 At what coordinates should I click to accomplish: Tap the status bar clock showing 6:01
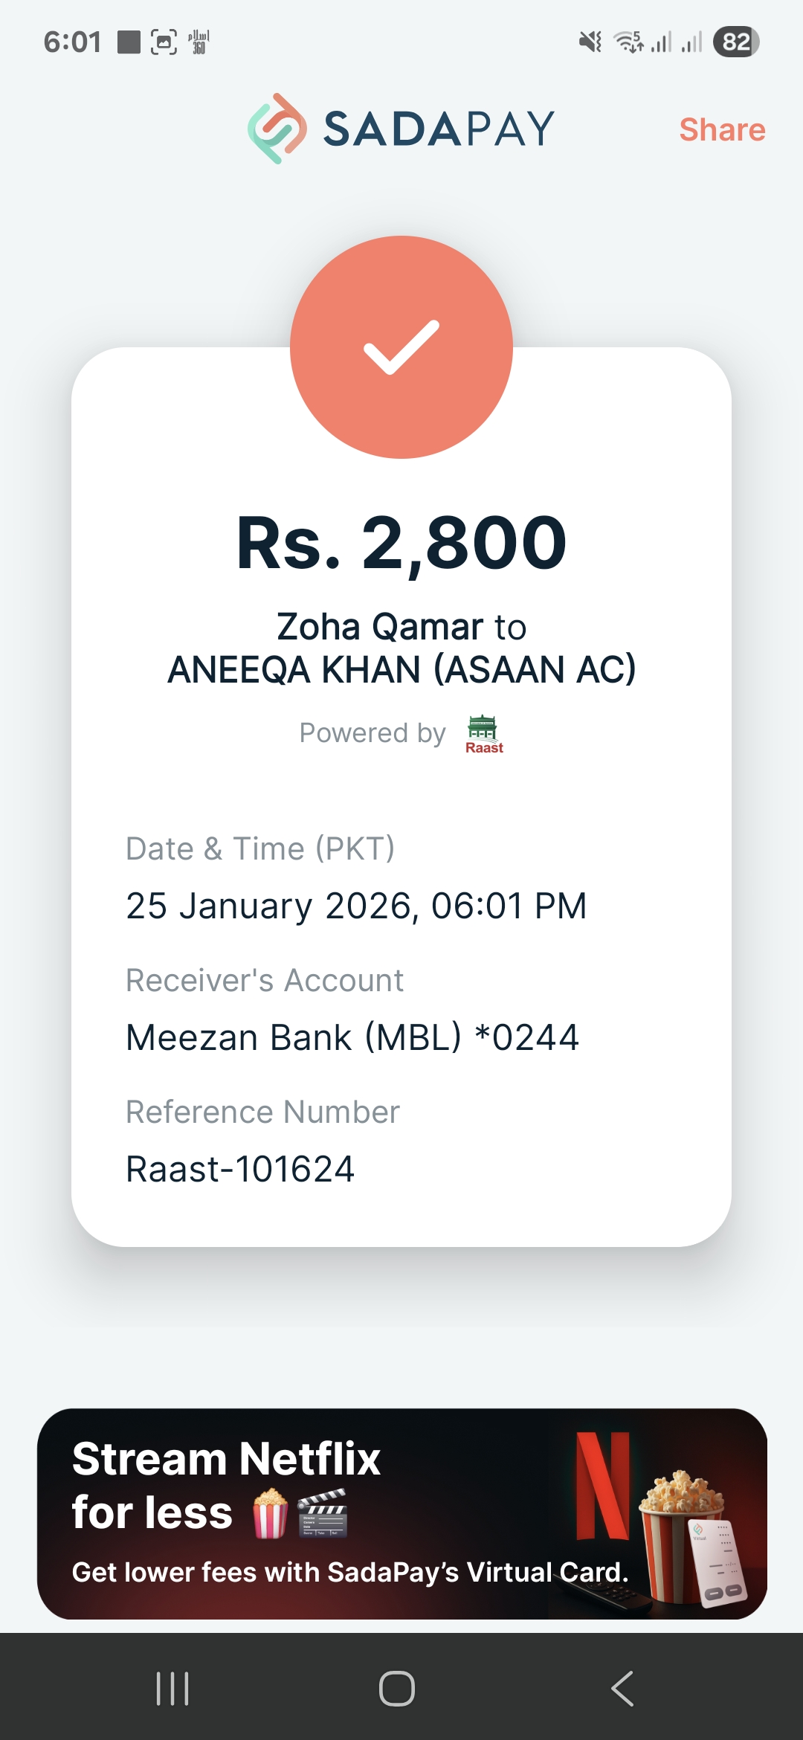click(x=72, y=42)
